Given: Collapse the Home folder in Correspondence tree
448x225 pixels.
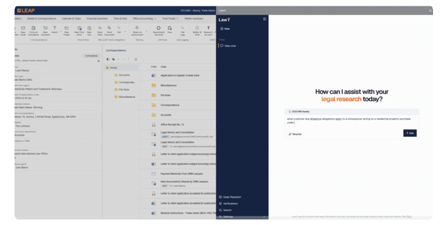Looking at the screenshot, I should click(x=107, y=68).
